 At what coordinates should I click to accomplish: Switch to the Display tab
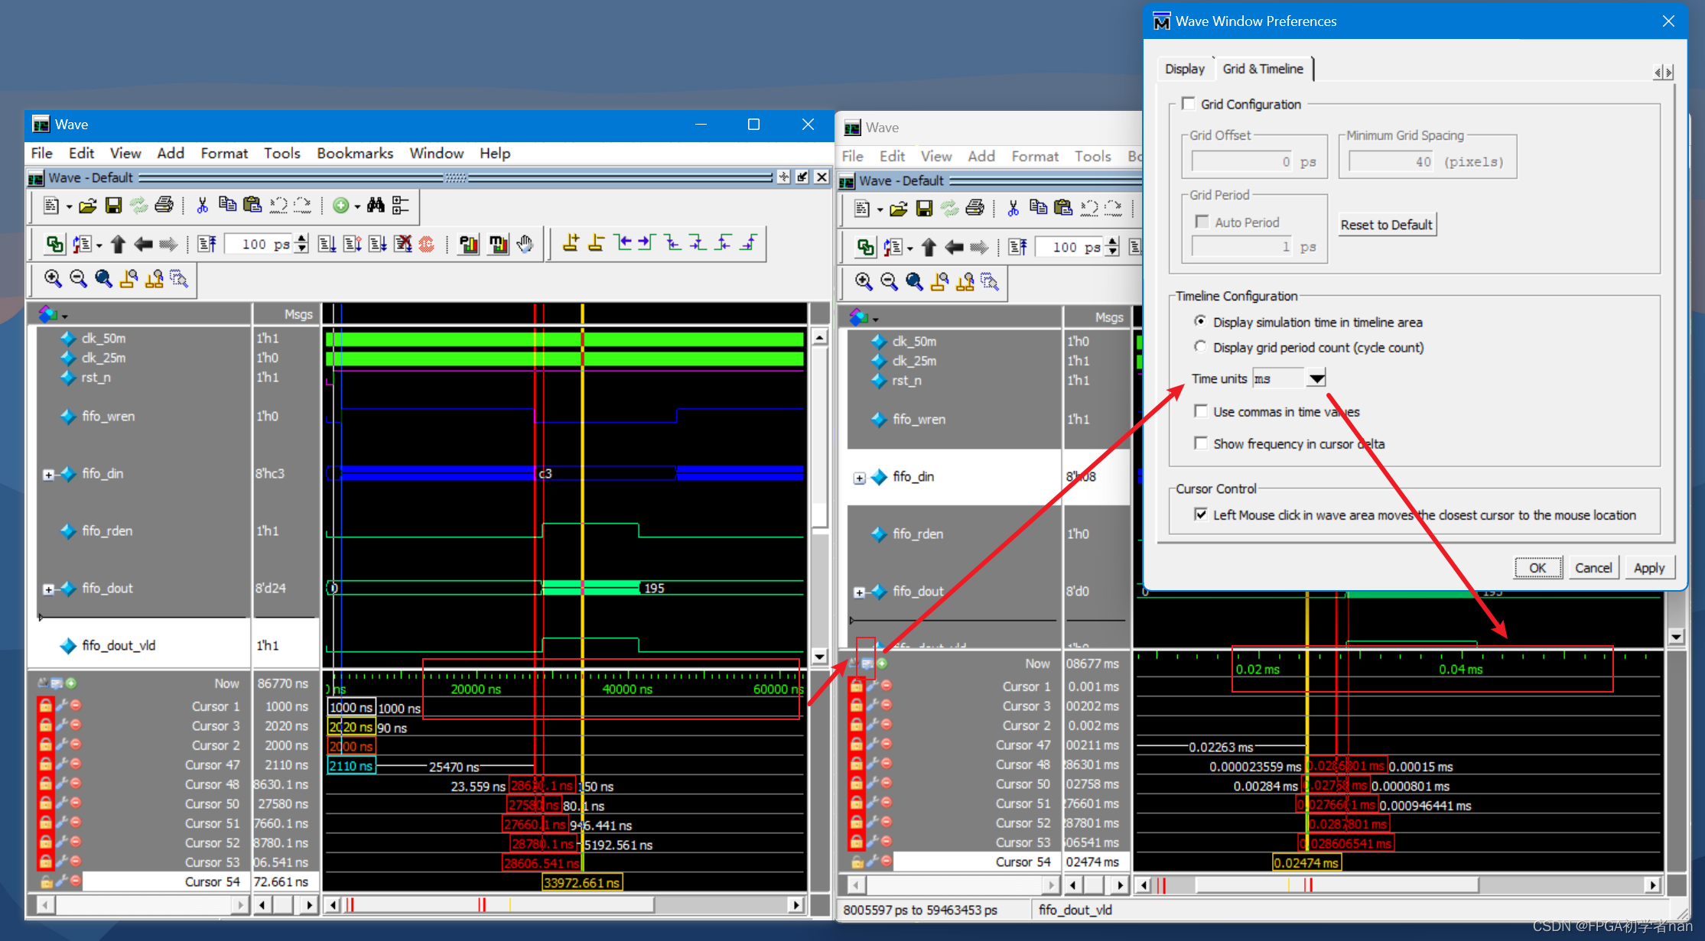tap(1184, 69)
